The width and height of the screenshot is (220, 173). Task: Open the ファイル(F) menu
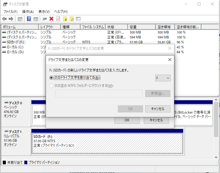point(10,12)
